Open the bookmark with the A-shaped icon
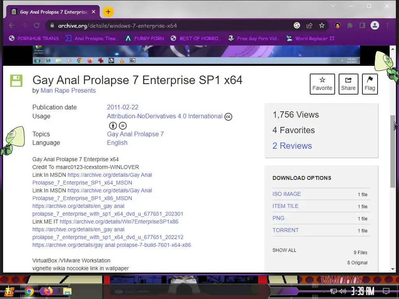The height and width of the screenshot is (299, 399). [x=145, y=39]
